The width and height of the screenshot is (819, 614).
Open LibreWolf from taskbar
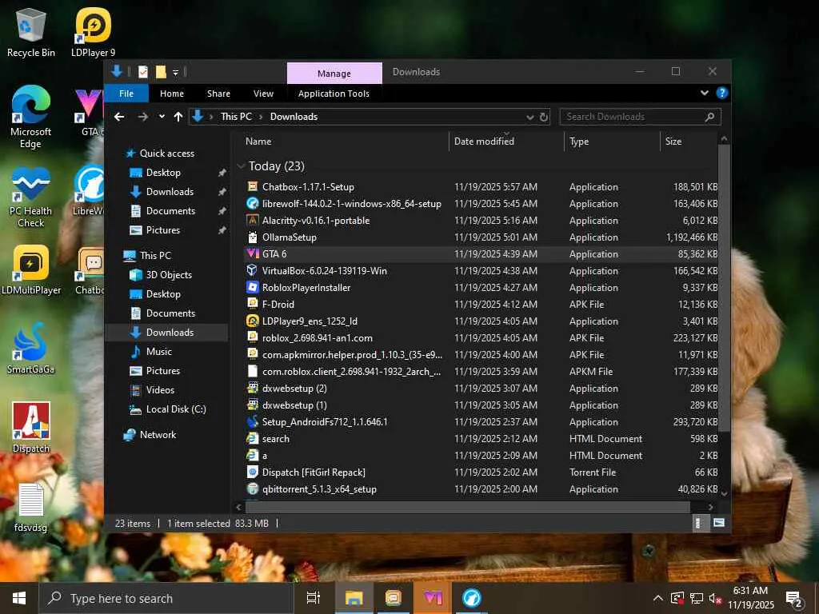(x=472, y=598)
